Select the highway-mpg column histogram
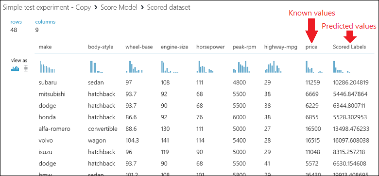 pos(274,67)
